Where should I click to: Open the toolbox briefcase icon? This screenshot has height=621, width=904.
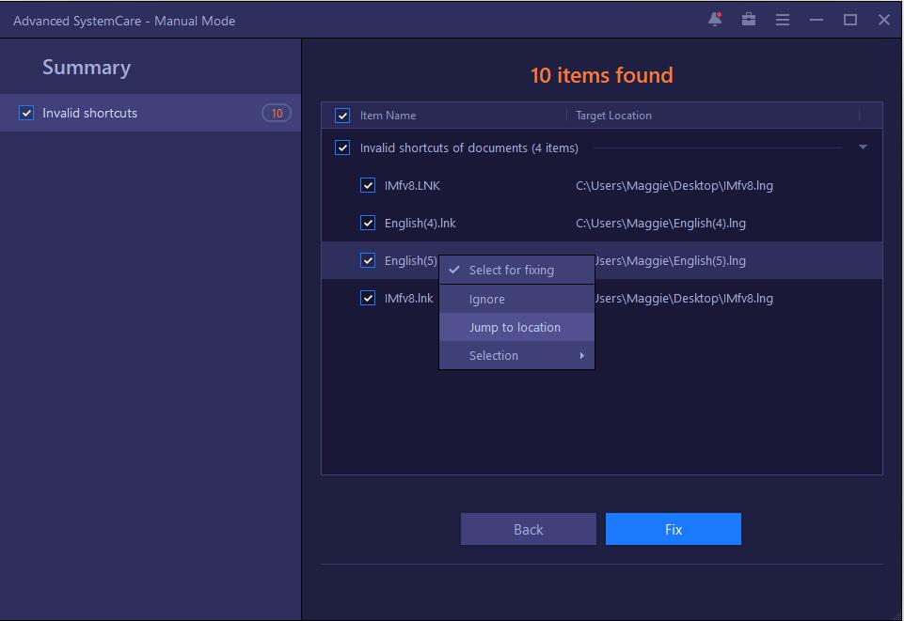[x=749, y=20]
